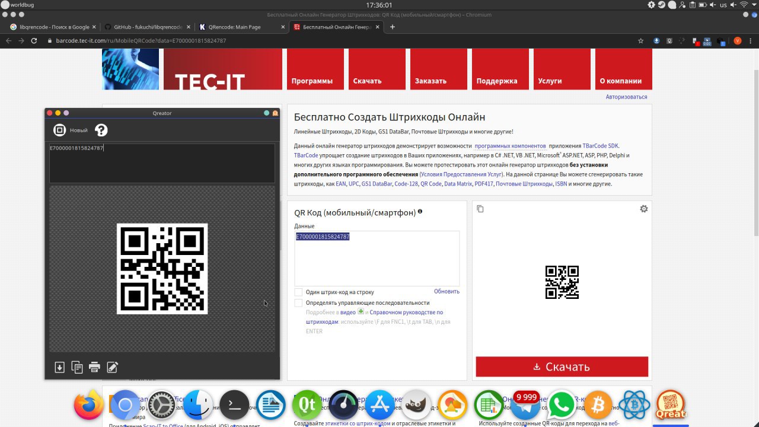Image resolution: width=759 pixels, height=427 pixels.
Task: Launch WhatsApp from the dock
Action: pyautogui.click(x=561, y=405)
